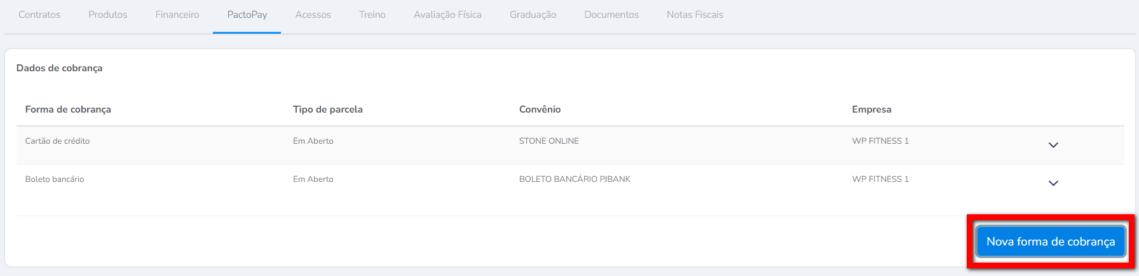Click the Empresa column header

(x=871, y=109)
